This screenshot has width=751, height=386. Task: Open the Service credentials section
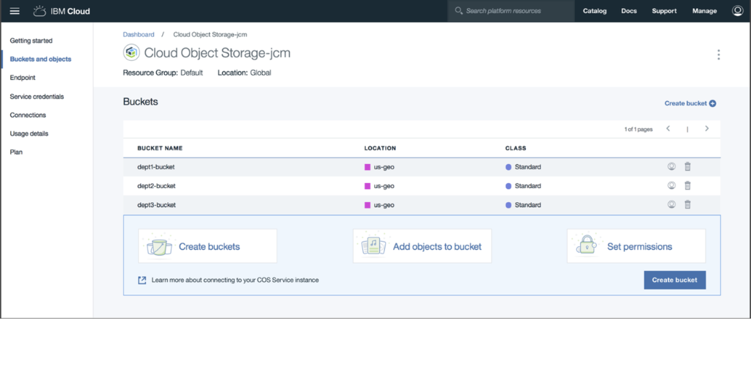click(x=37, y=97)
